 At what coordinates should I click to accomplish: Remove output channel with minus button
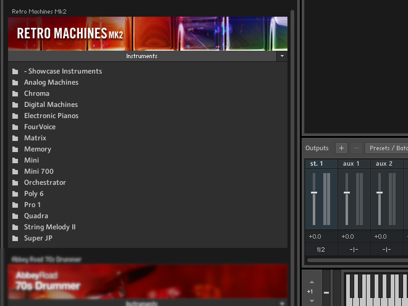coord(356,148)
